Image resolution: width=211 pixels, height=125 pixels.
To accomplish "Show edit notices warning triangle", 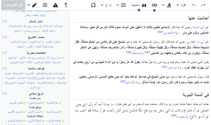I will [55, 5].
